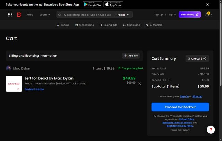Click the Items Total $99.99 value
This screenshot has width=222, height=141.
pyautogui.click(x=205, y=68)
